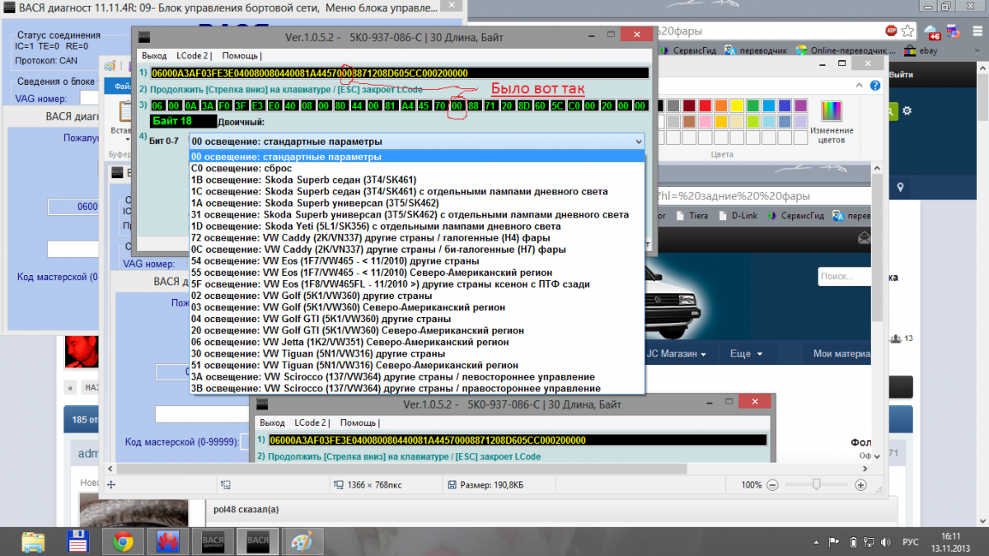Open the floppy disk app on the taskbar
989x556 pixels.
78,541
